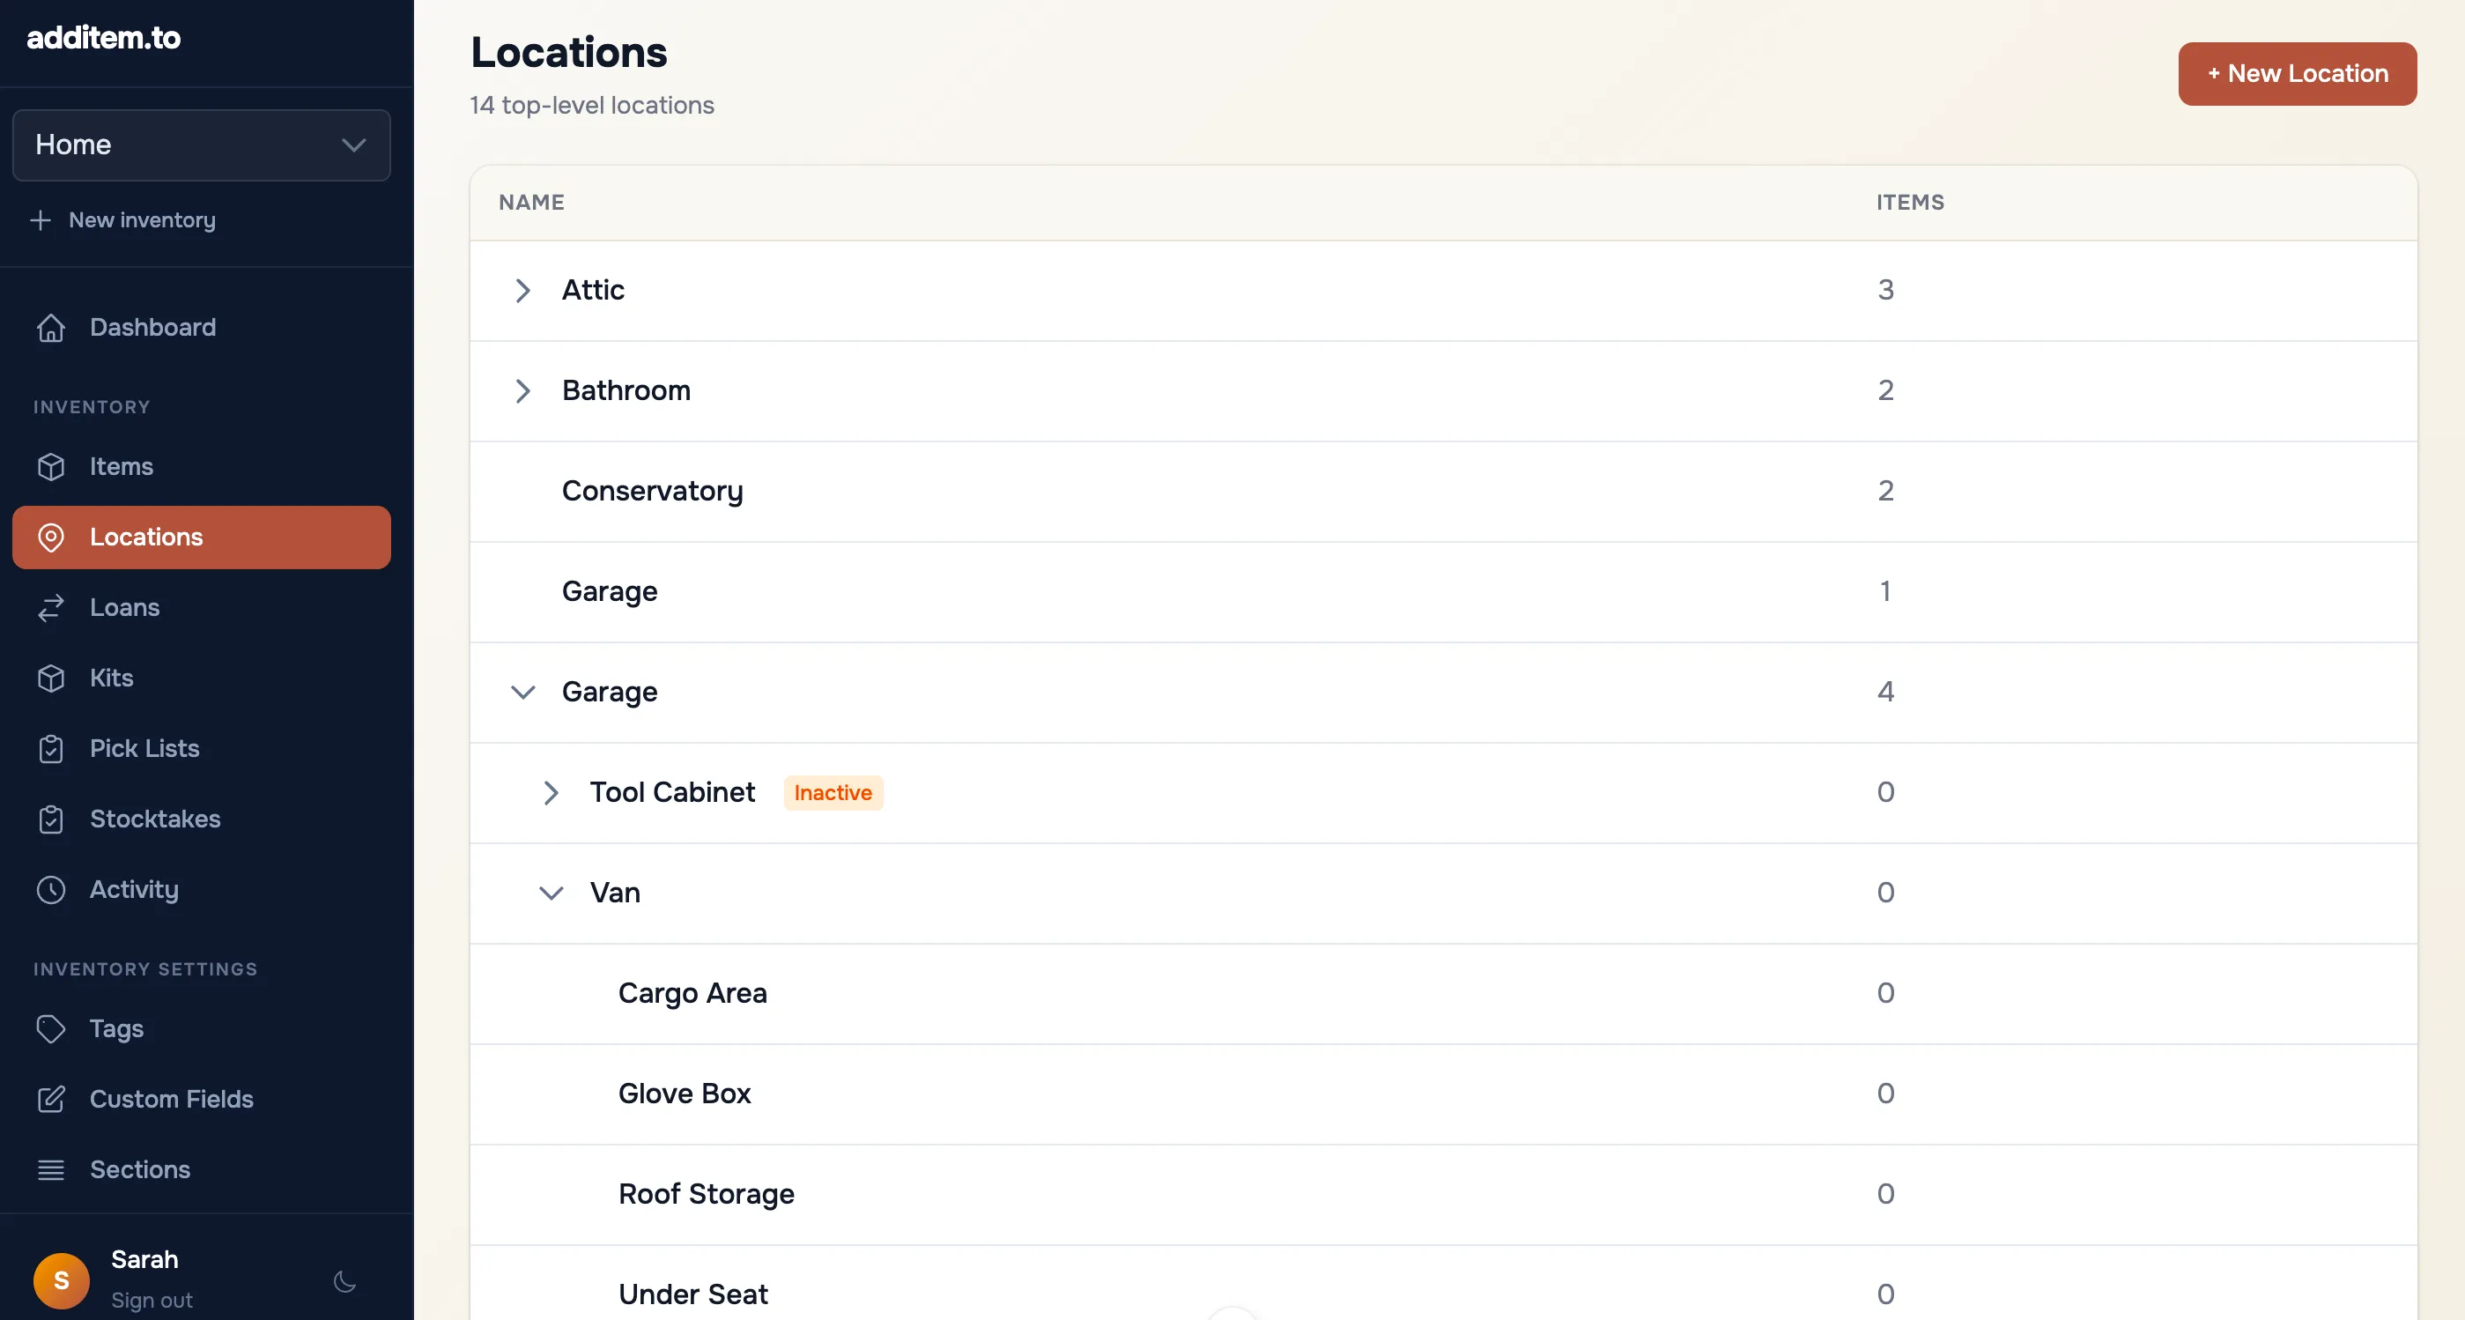Click the Custom Fields edit icon

coord(51,1099)
